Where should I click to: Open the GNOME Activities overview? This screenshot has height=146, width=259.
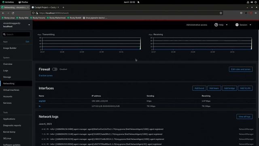coord(8,2)
